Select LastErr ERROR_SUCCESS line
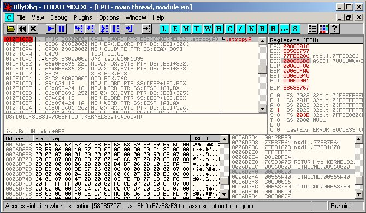The width and height of the screenshot is (366, 213). coord(324,130)
